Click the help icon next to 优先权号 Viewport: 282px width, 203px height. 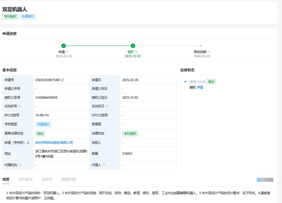coord(20,106)
